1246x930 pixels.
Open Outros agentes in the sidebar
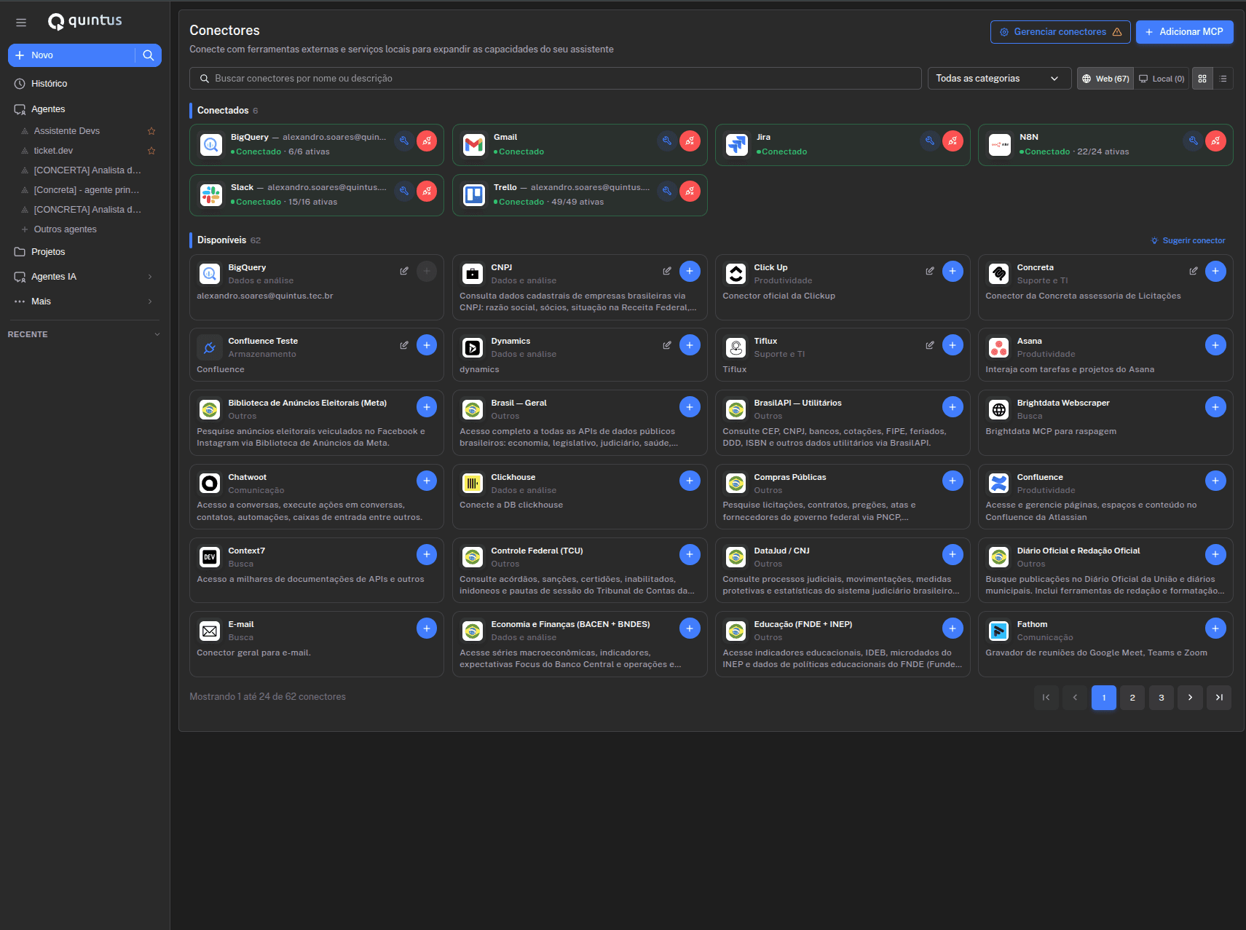pos(65,229)
